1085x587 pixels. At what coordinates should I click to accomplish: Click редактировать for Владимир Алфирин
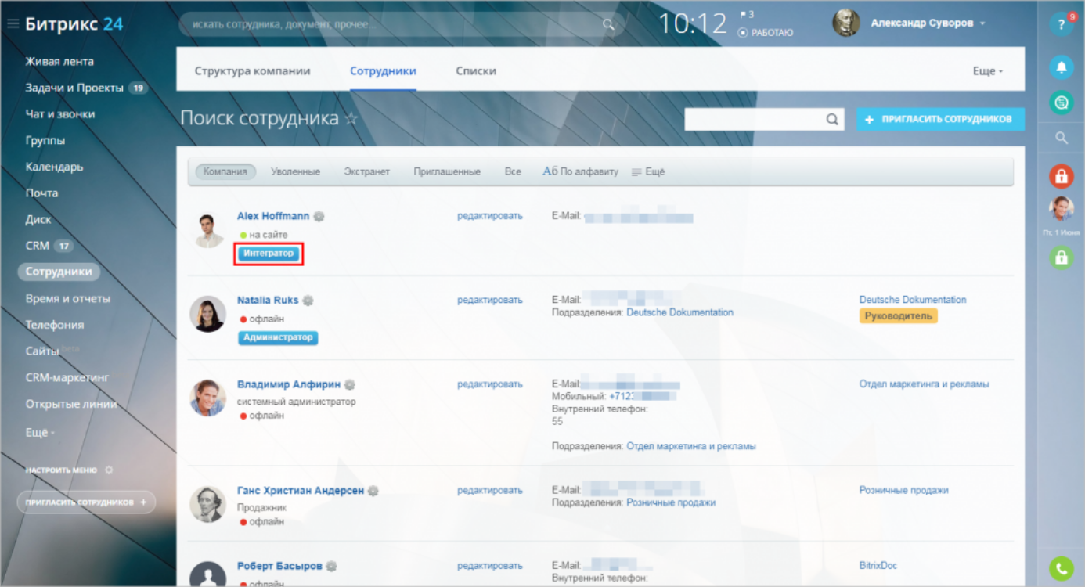pyautogui.click(x=489, y=384)
